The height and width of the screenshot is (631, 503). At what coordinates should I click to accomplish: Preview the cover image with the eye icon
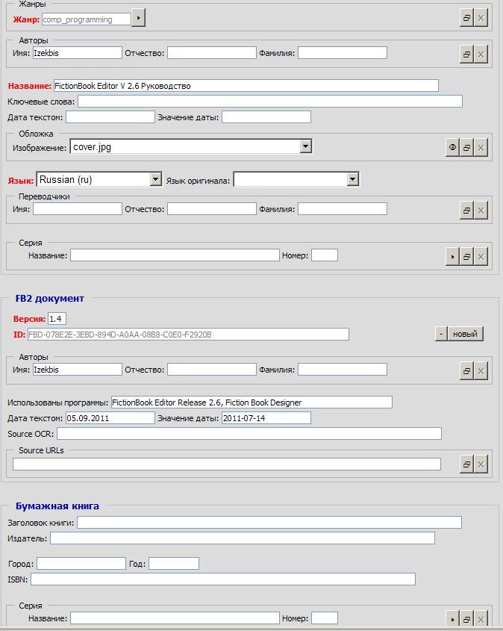(x=452, y=148)
